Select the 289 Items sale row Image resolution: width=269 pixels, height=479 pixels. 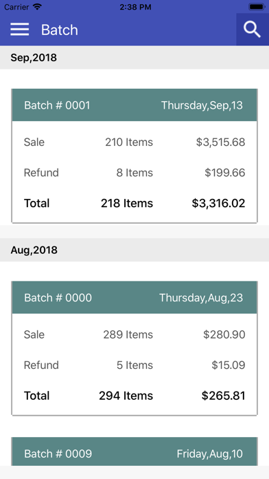coord(134,334)
